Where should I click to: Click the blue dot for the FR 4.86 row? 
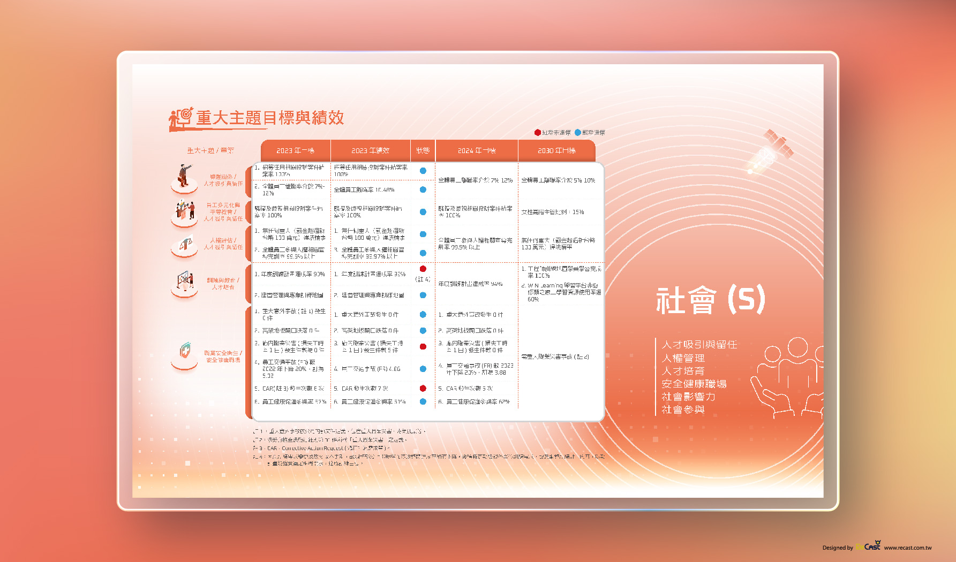423,369
